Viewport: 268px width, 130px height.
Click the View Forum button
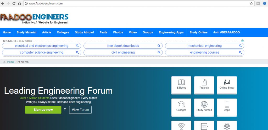pos(80,110)
